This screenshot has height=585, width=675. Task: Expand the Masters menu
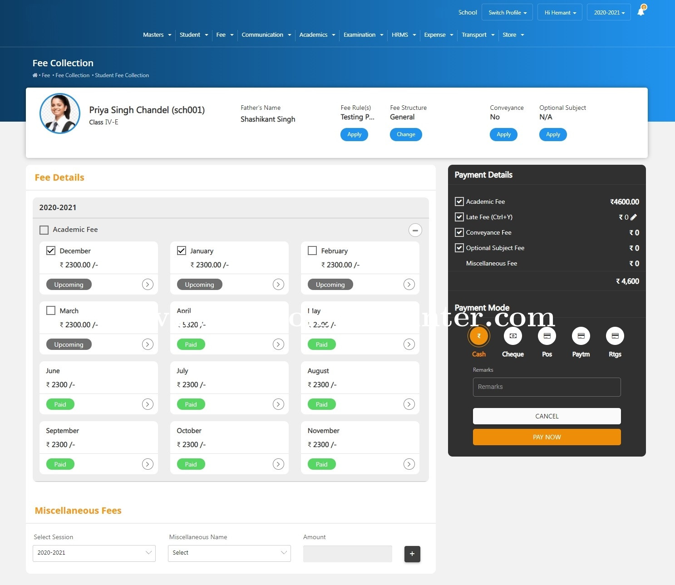point(157,35)
